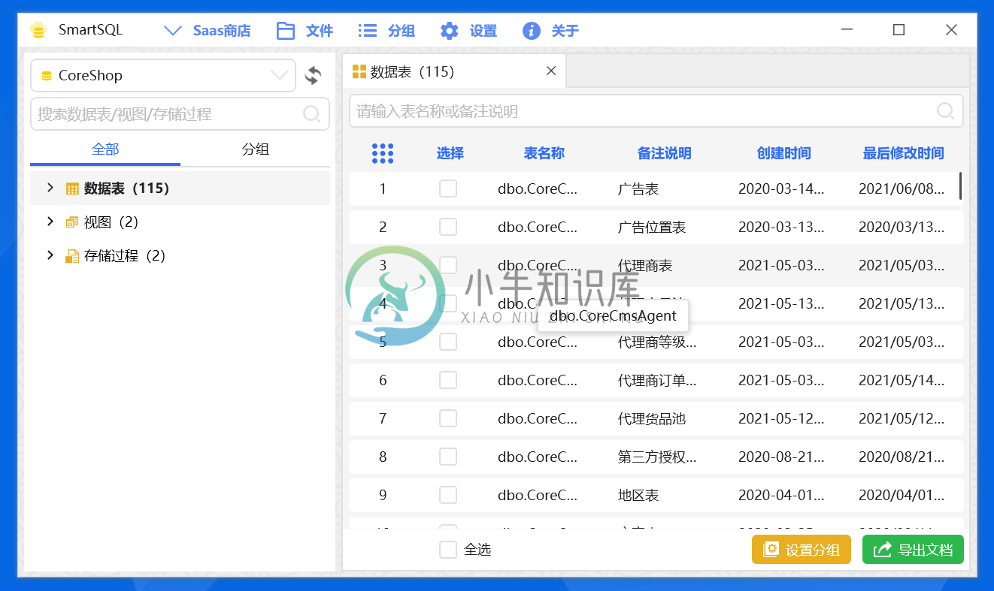Check the box for row 9 地区表
The image size is (994, 591).
[448, 495]
